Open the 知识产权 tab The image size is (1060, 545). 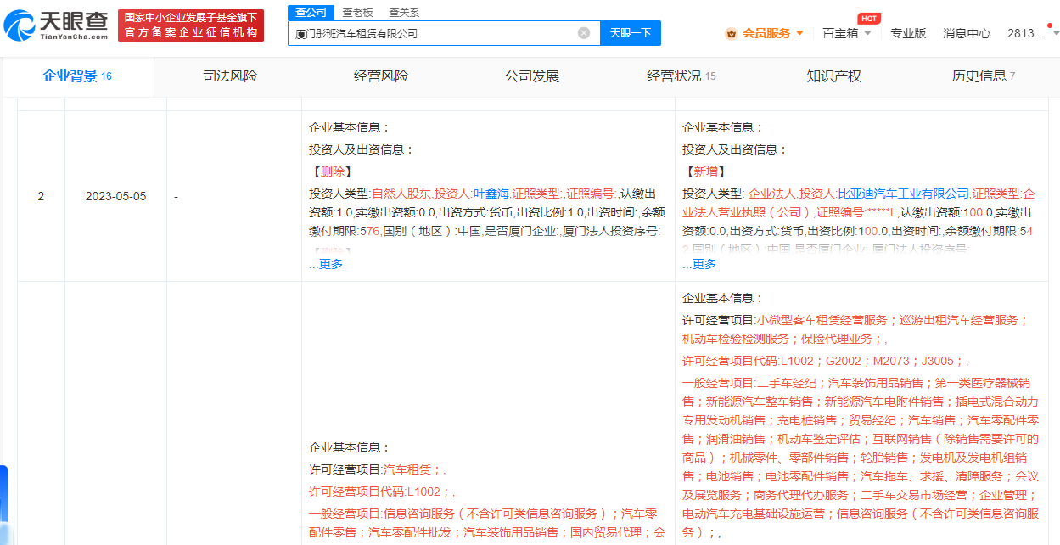pyautogui.click(x=833, y=76)
